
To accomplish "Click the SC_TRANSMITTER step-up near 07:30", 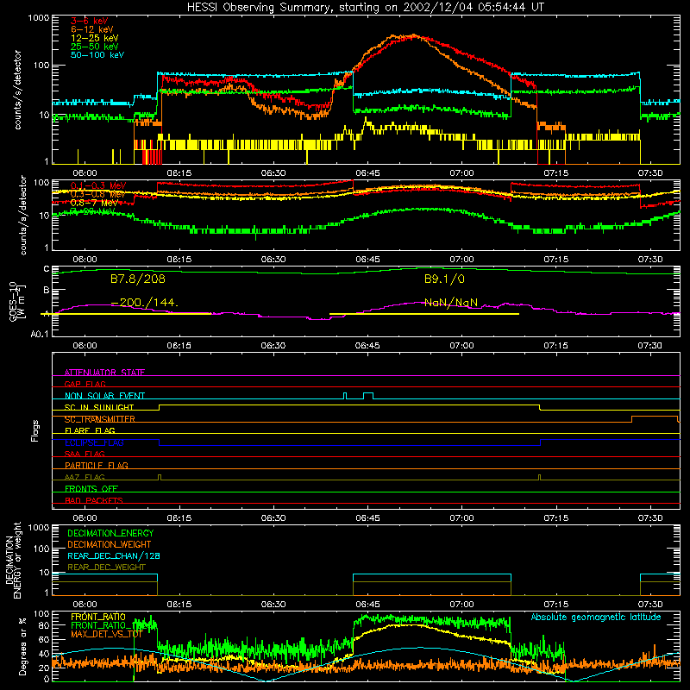I will tap(632, 419).
